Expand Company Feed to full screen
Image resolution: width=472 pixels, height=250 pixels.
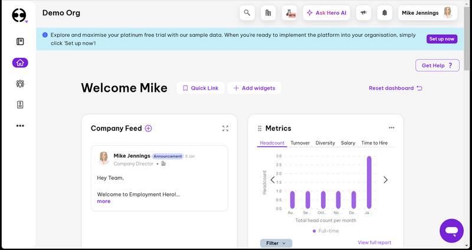point(225,129)
